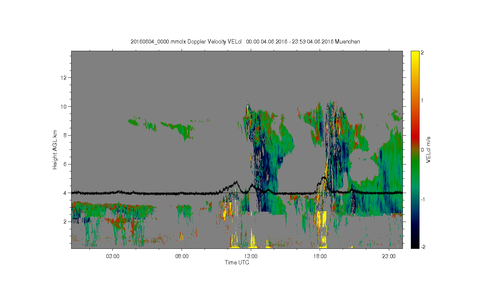Select the colorbar tick label 1

coord(422,100)
